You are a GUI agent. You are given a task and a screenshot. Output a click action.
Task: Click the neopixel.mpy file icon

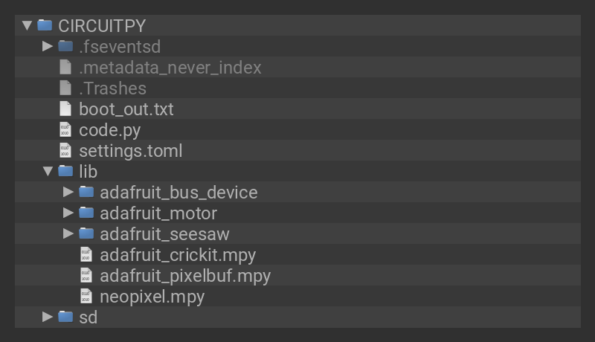point(86,296)
